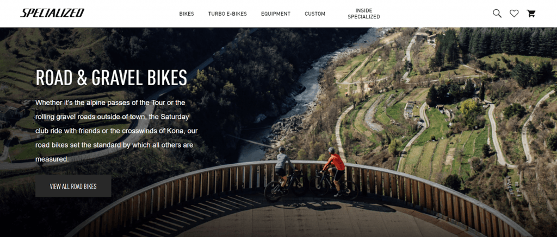Open the search magnifier icon
The height and width of the screenshot is (237, 557).
point(497,14)
